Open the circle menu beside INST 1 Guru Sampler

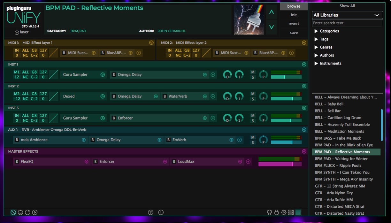click(x=103, y=74)
